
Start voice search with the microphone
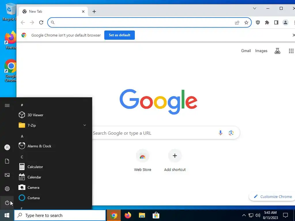pyautogui.click(x=220, y=133)
